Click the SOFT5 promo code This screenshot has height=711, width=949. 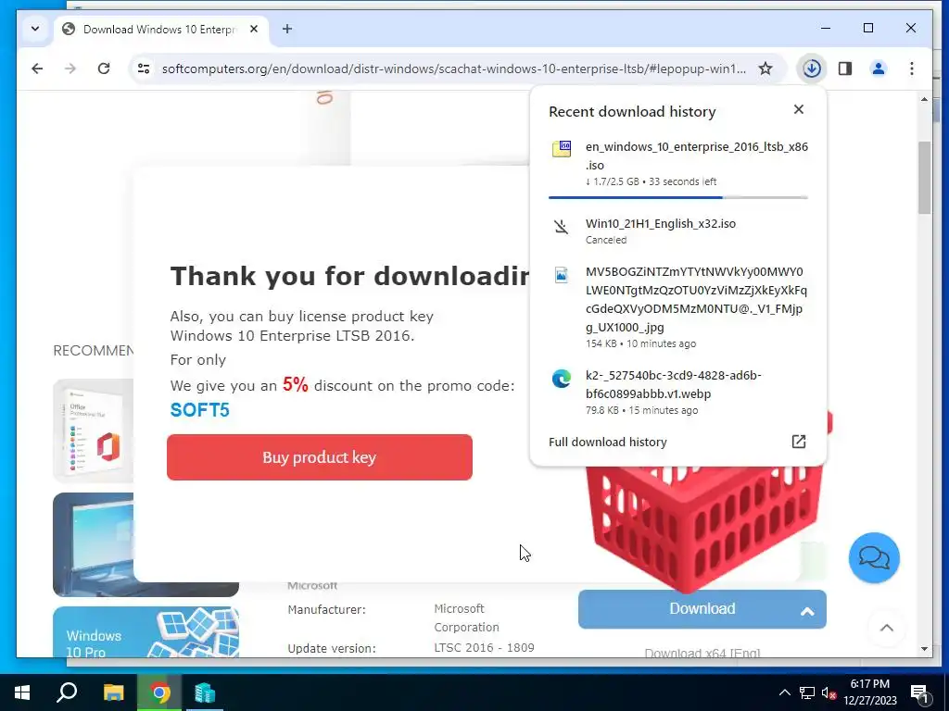200,410
